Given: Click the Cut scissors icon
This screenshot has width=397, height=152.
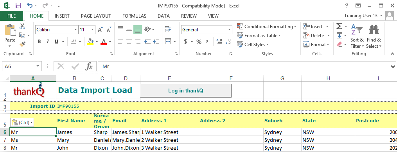Looking at the screenshot, I should (x=22, y=26).
